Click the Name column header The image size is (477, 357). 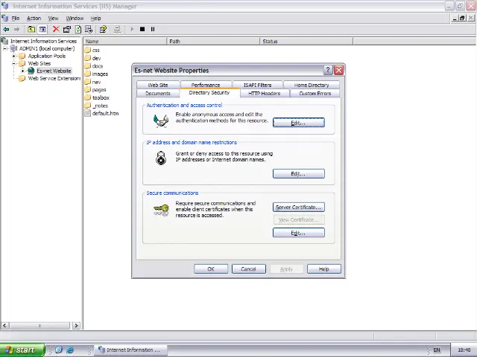tap(125, 42)
